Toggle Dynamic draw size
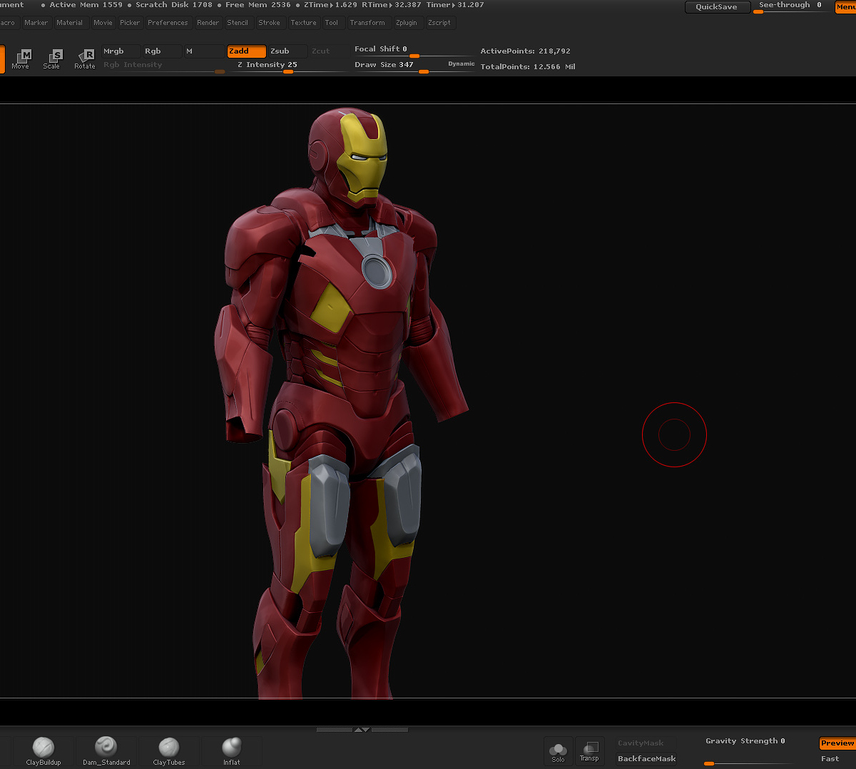Image resolution: width=856 pixels, height=769 pixels. tap(461, 63)
